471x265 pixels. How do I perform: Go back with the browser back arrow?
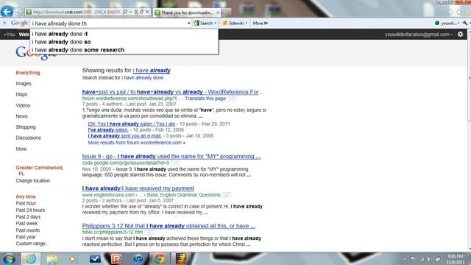pyautogui.click(x=7, y=12)
